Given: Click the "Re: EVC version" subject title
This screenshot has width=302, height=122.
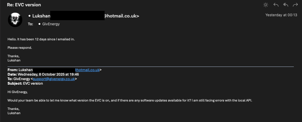Looking at the screenshot, I should [x=24, y=5].
